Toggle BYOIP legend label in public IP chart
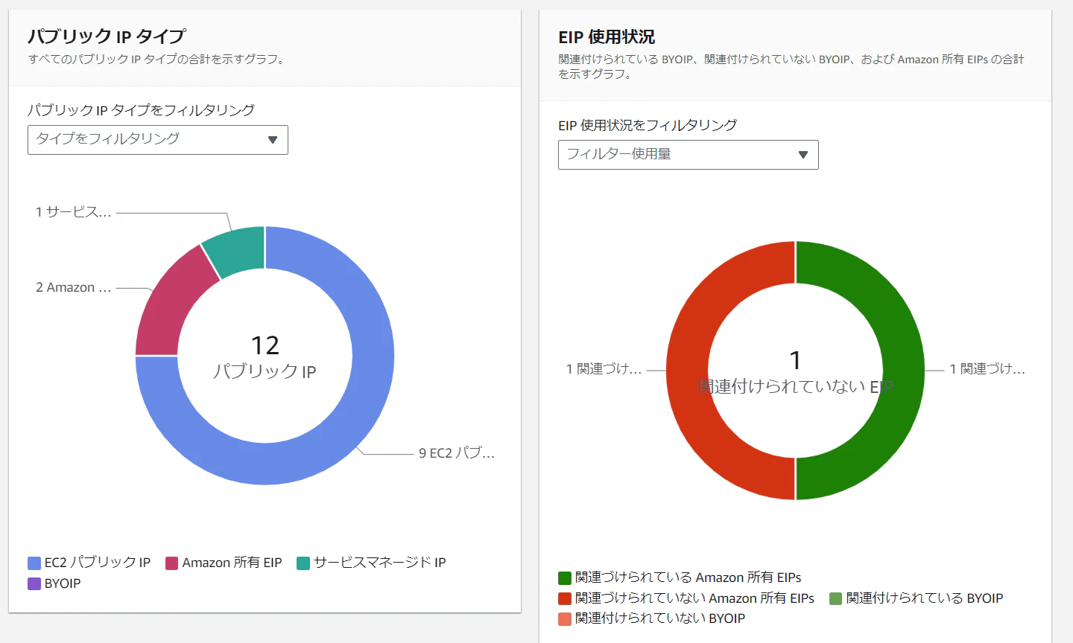Screen dimensions: 1073x643 63,583
